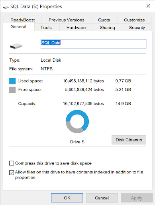Screen dimensions: 155x205
Task: Go to the Sharing tab
Action: pyautogui.click(x=107, y=28)
